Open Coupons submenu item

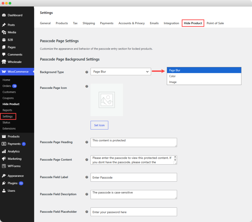[8, 98]
